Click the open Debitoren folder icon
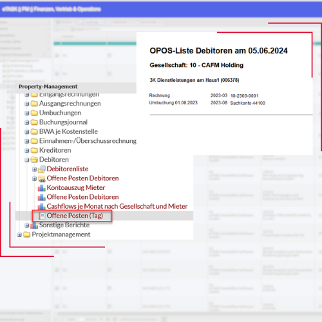This screenshot has height=322, width=322. coord(34,160)
